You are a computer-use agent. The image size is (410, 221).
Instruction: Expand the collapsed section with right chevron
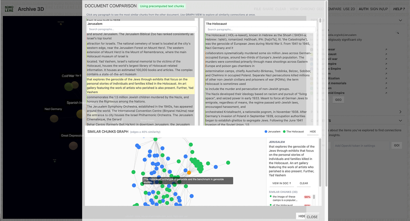click(400, 112)
